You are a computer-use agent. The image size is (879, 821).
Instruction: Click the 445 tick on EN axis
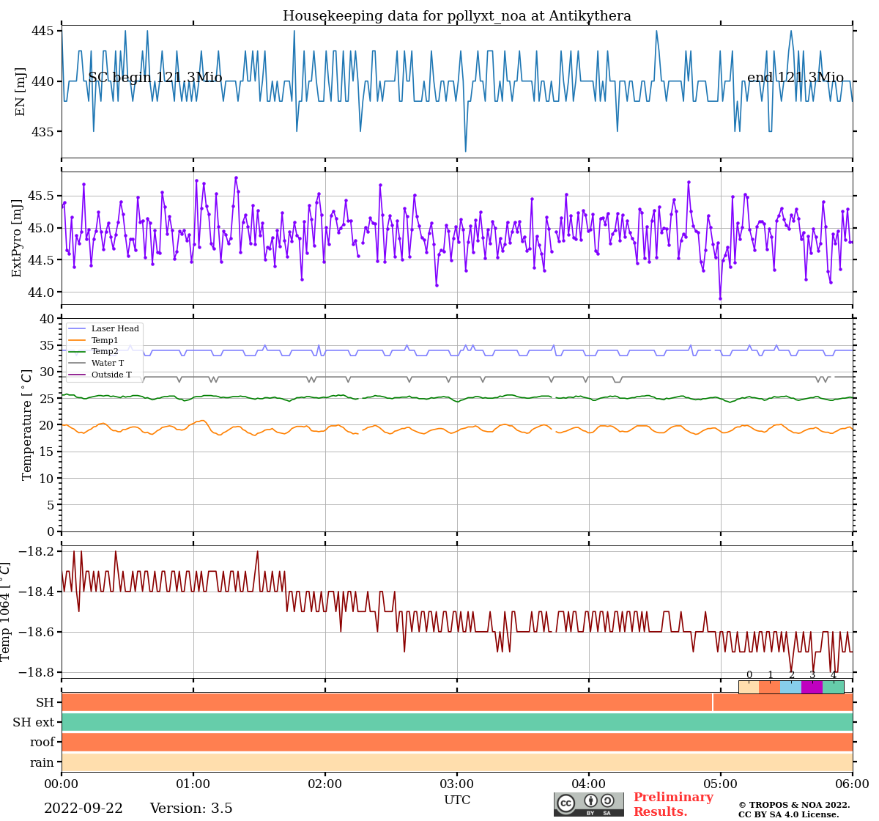tap(42, 31)
